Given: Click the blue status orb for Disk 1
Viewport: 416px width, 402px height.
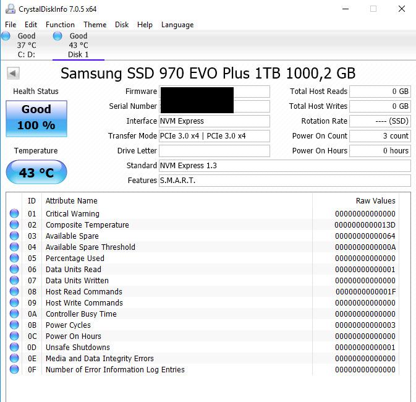Looking at the screenshot, I should pos(57,36).
